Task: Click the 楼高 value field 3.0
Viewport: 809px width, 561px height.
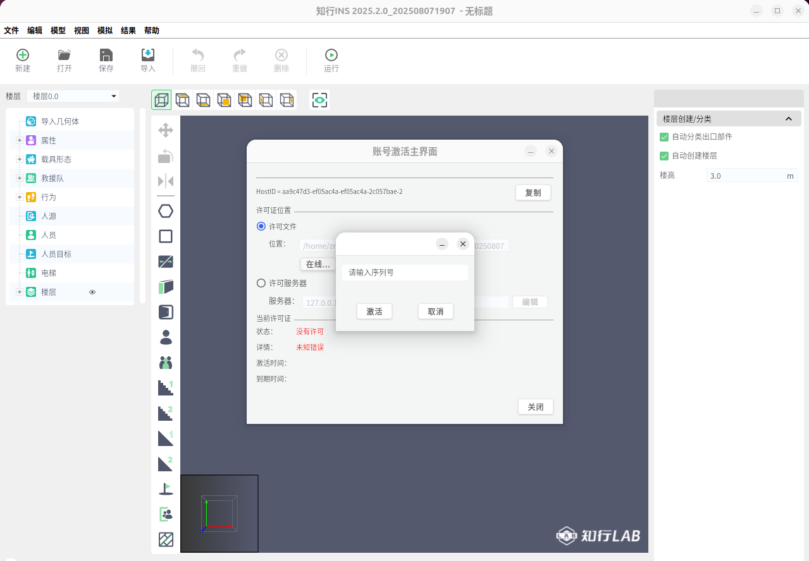Action: click(752, 176)
